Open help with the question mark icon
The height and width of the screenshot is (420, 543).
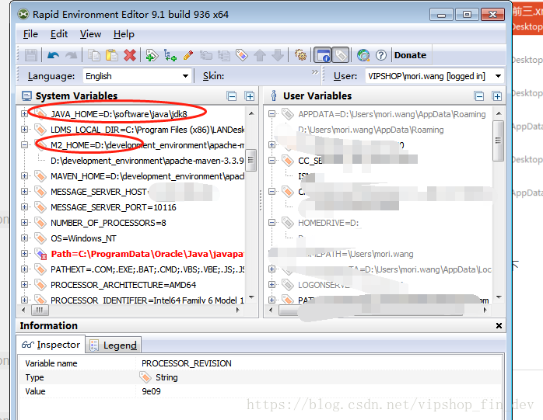click(x=381, y=55)
